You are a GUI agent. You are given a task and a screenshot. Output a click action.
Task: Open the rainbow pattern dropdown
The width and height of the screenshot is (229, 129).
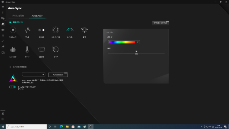(x=138, y=42)
